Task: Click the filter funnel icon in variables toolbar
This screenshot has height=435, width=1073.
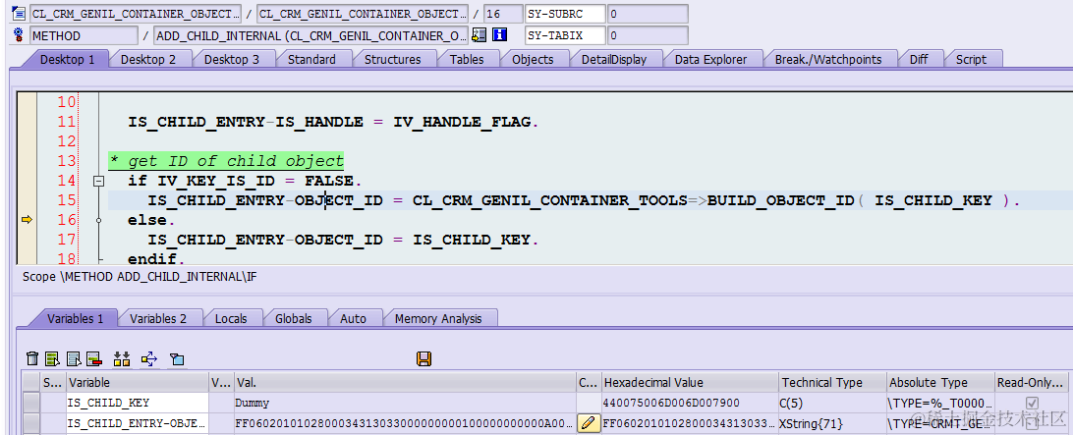Action: (177, 359)
